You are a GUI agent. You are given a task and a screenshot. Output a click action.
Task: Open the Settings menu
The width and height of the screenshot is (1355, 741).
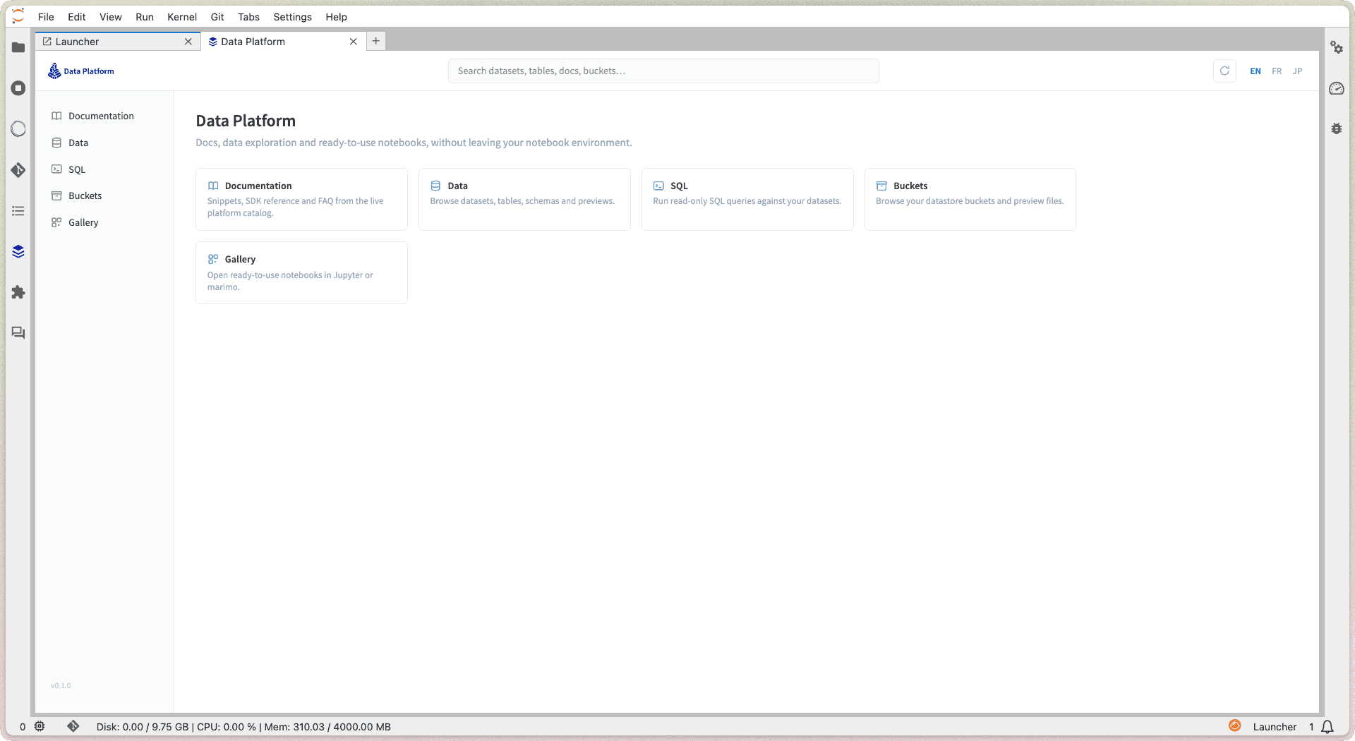(x=293, y=17)
